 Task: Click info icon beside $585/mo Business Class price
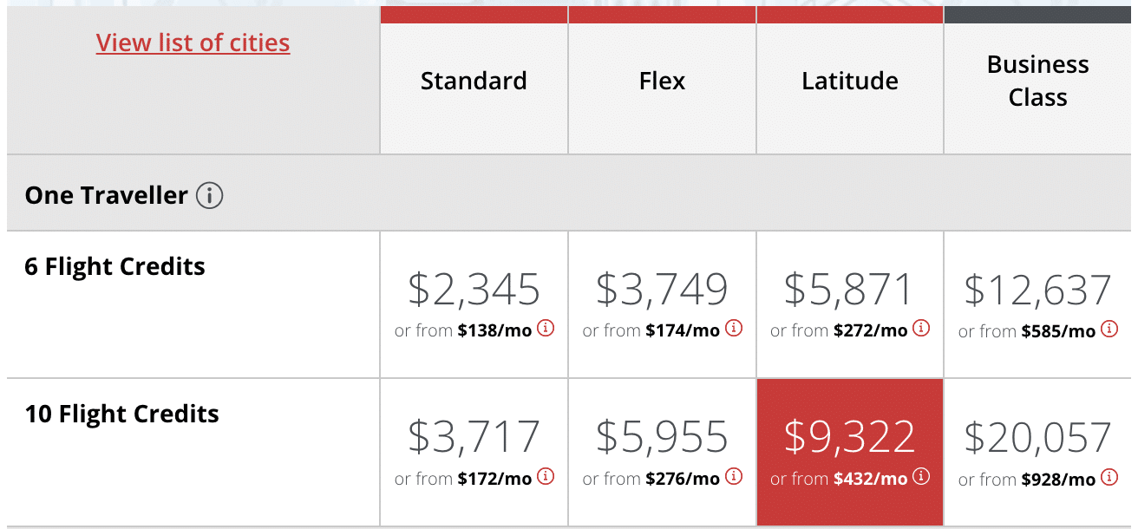coord(1109,329)
